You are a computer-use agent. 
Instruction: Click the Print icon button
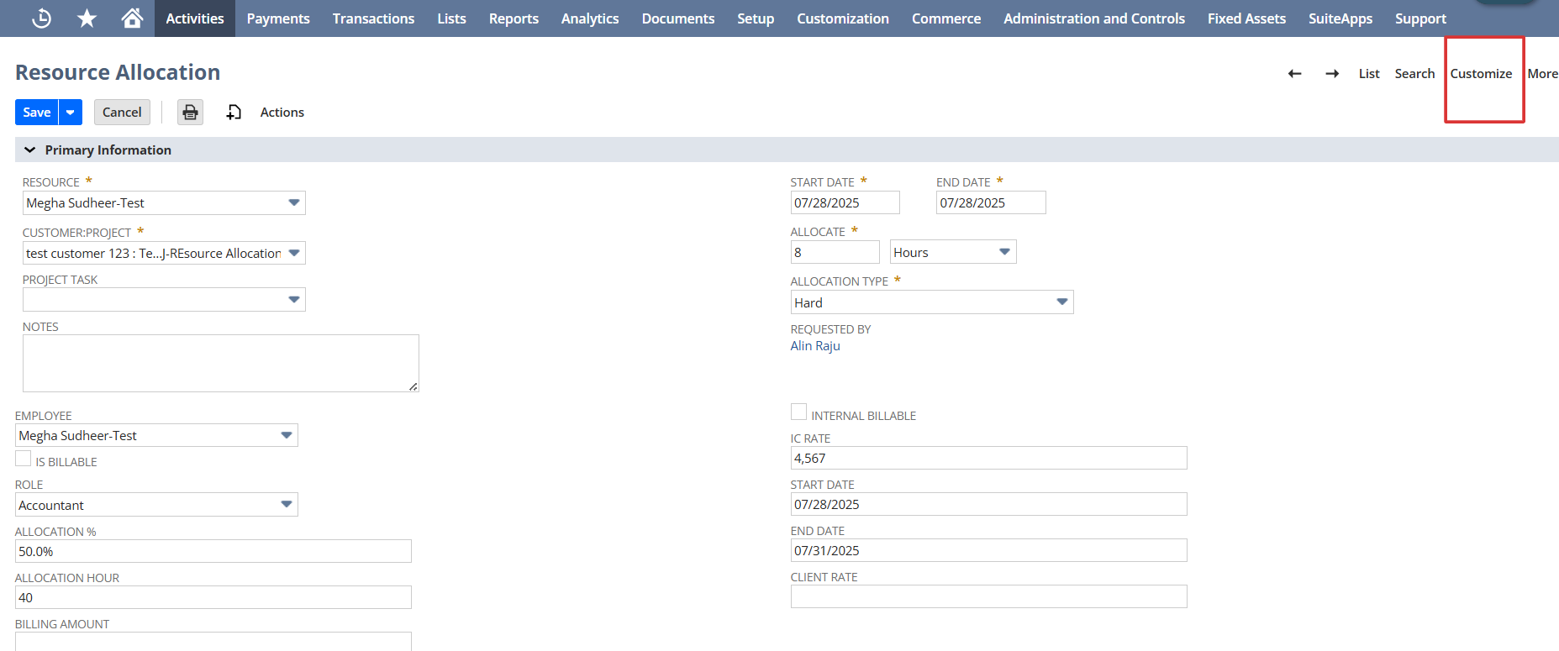click(x=191, y=113)
